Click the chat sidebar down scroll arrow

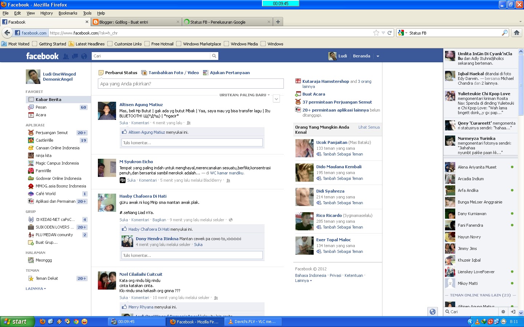click(521, 313)
